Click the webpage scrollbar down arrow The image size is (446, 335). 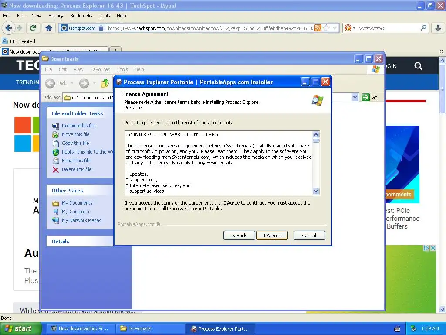tap(442, 309)
